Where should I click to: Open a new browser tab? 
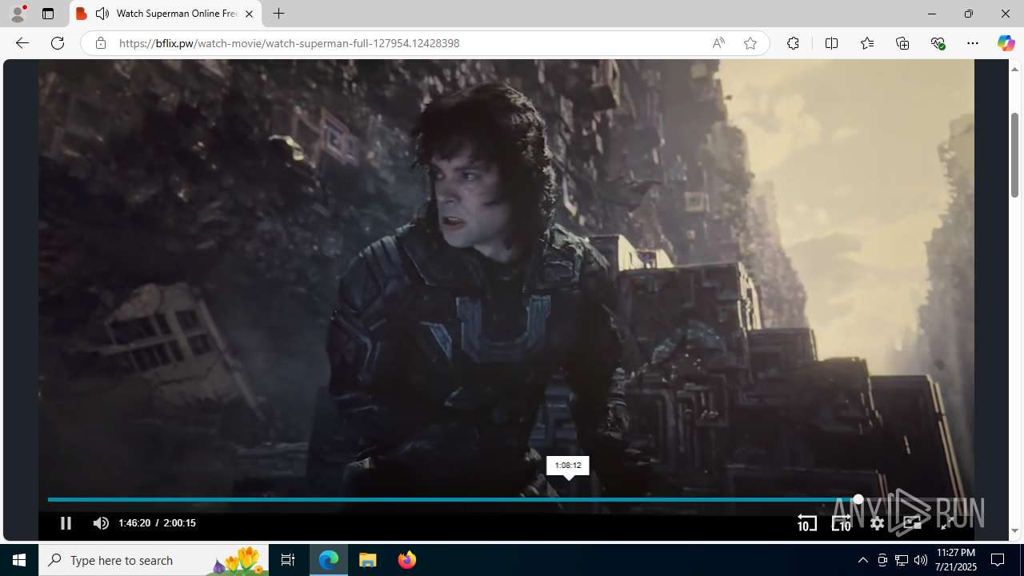click(x=278, y=14)
